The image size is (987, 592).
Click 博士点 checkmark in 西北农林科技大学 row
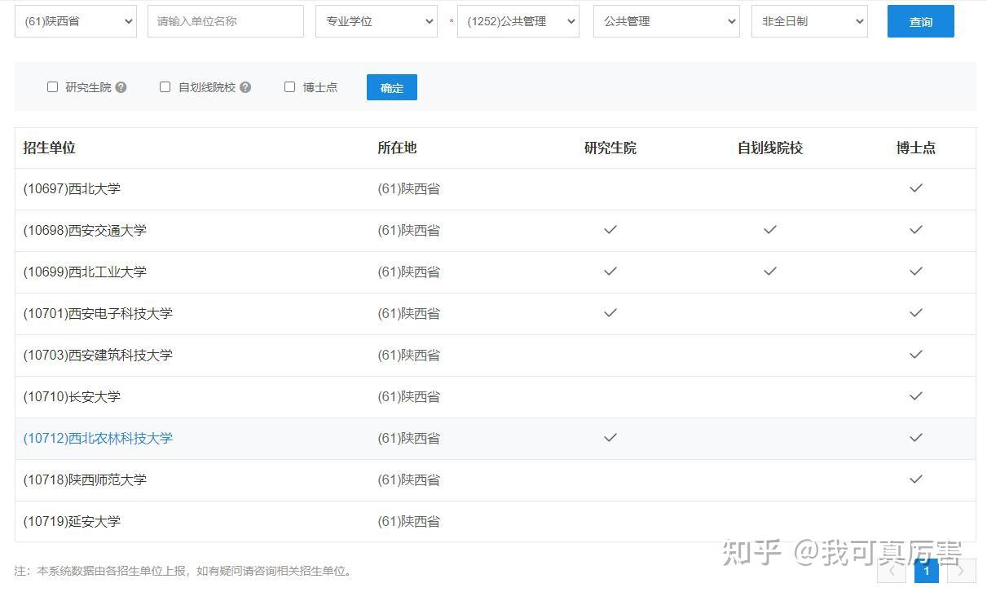[916, 437]
